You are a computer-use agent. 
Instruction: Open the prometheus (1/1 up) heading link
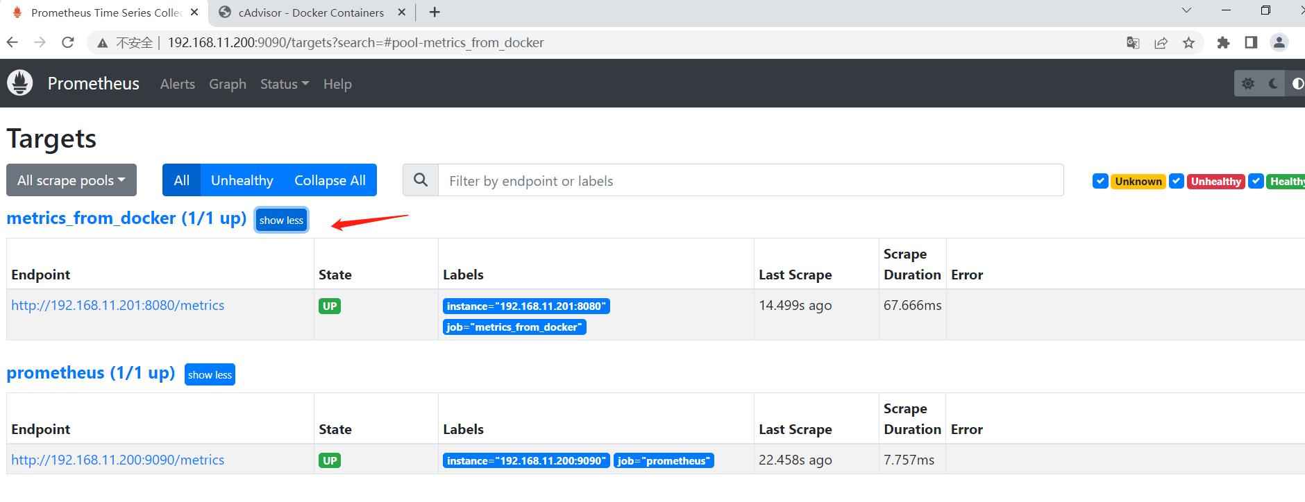[x=91, y=372]
